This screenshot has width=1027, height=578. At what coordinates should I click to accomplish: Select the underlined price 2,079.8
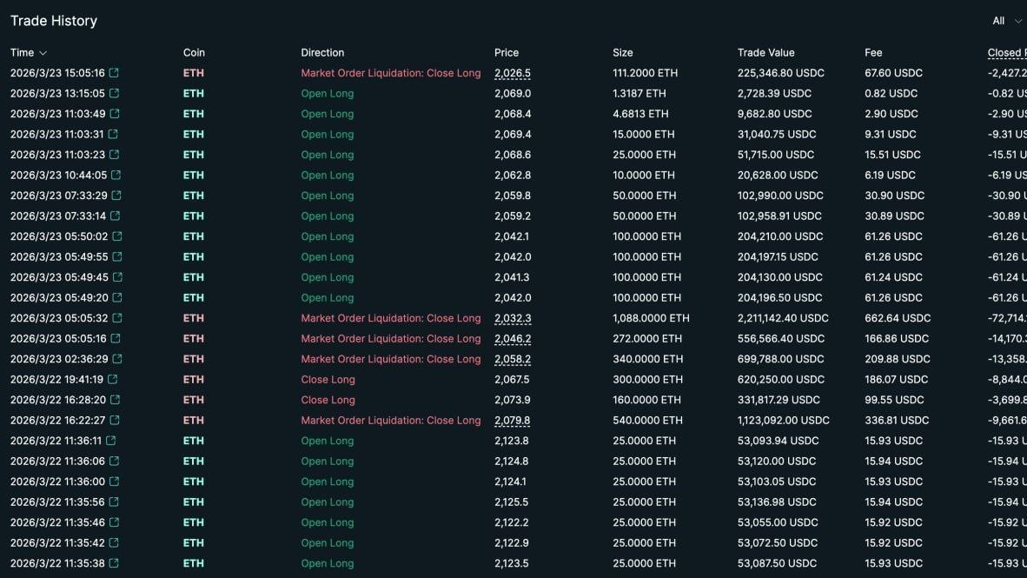pyautogui.click(x=512, y=421)
